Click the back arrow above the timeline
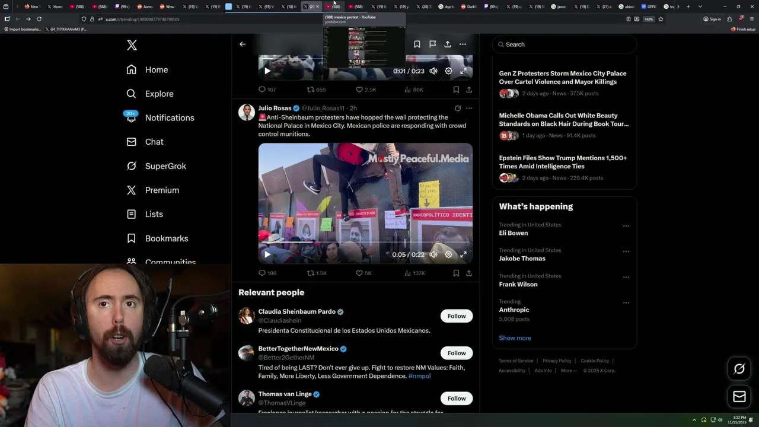Viewport: 759px width, 427px height. [243, 44]
